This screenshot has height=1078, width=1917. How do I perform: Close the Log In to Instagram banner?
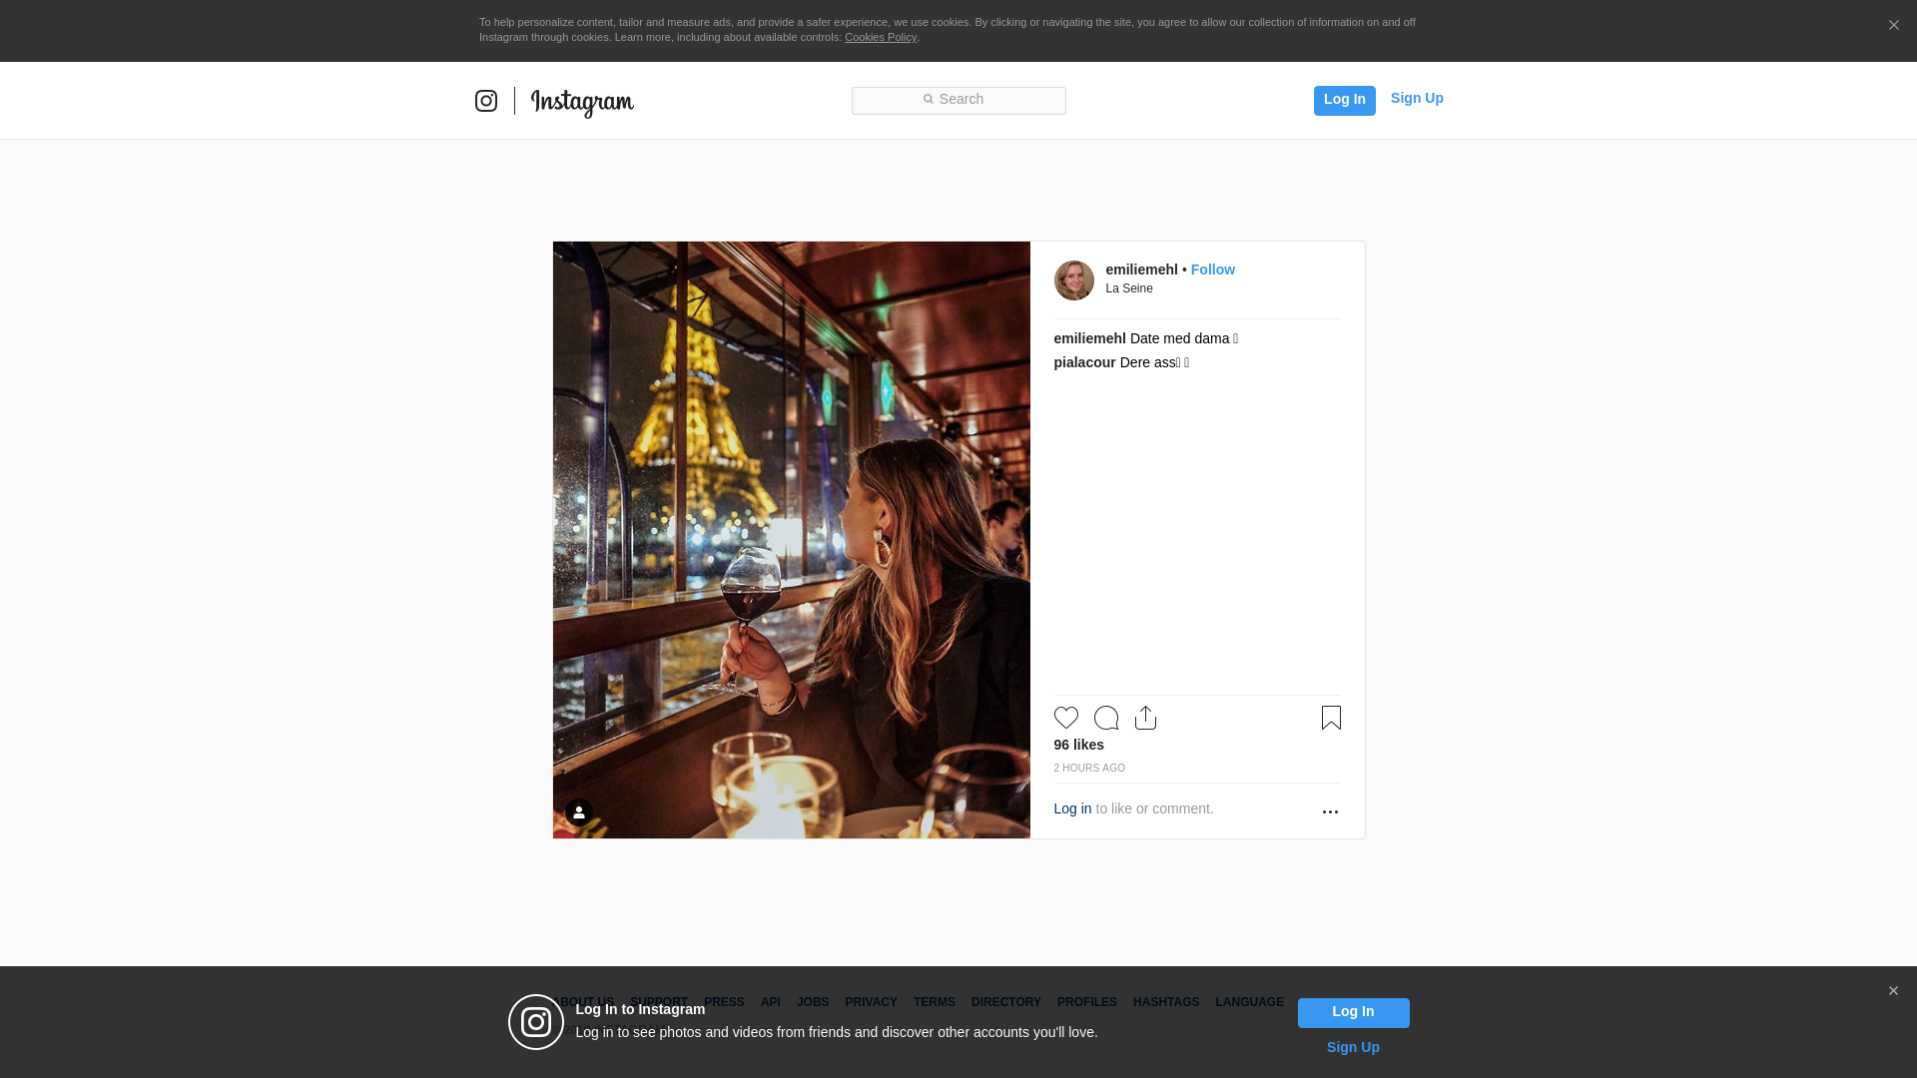pyautogui.click(x=1893, y=991)
